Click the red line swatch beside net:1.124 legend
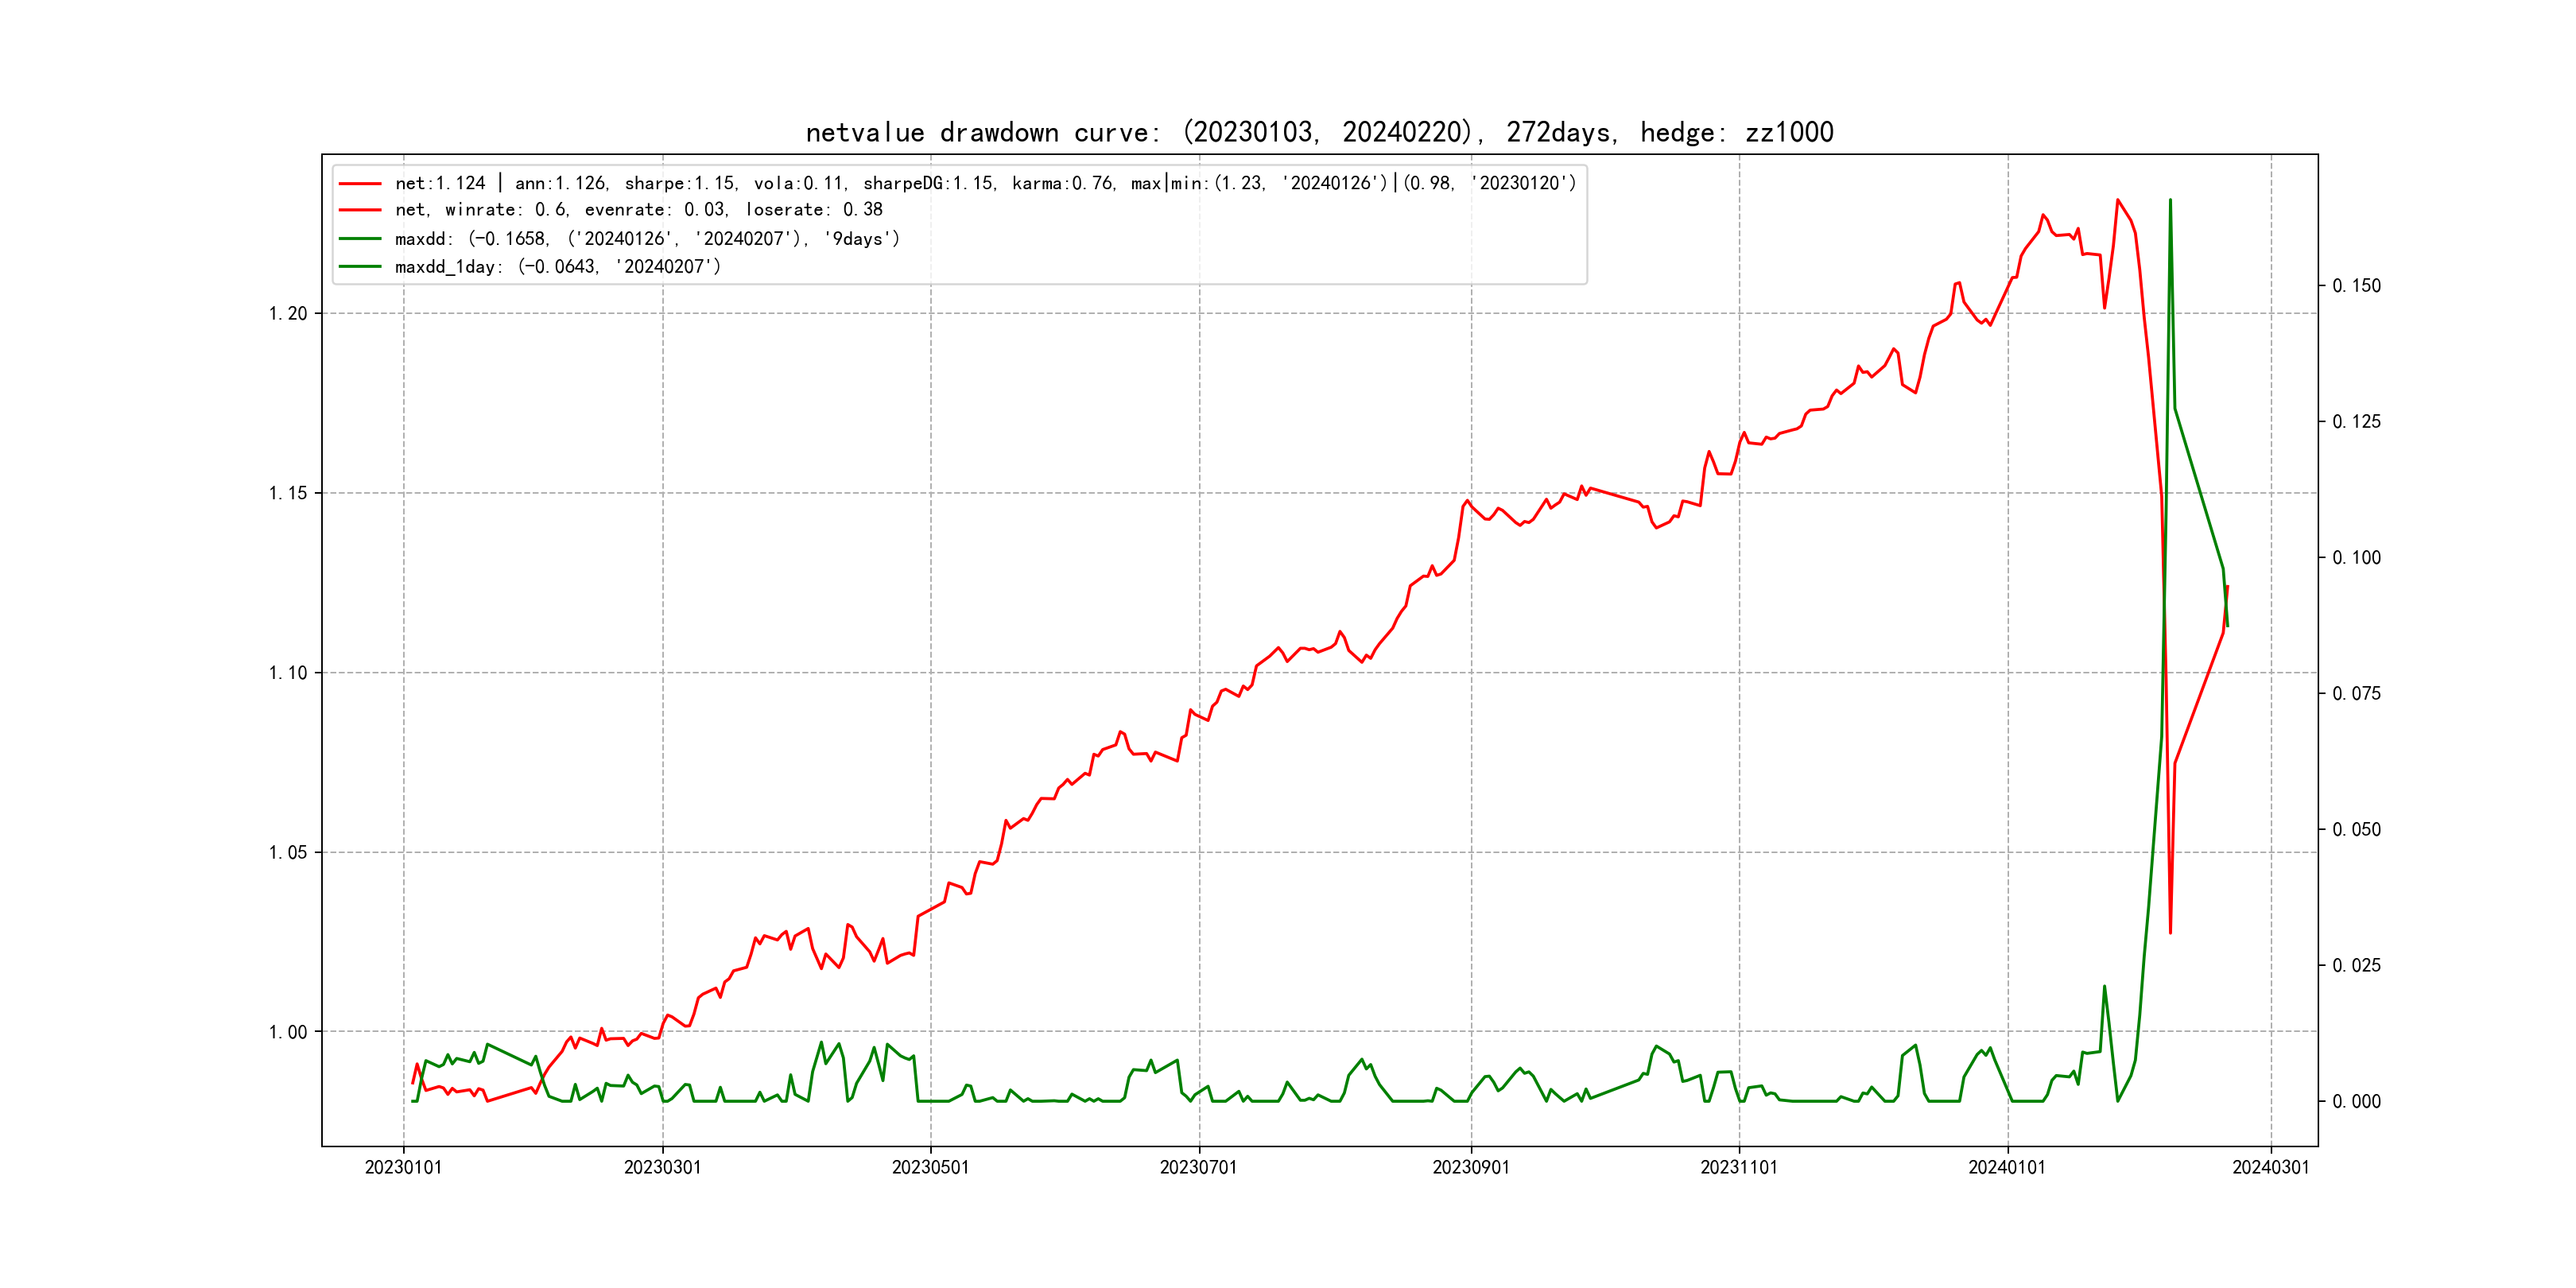2576x1288 pixels. tap(360, 184)
